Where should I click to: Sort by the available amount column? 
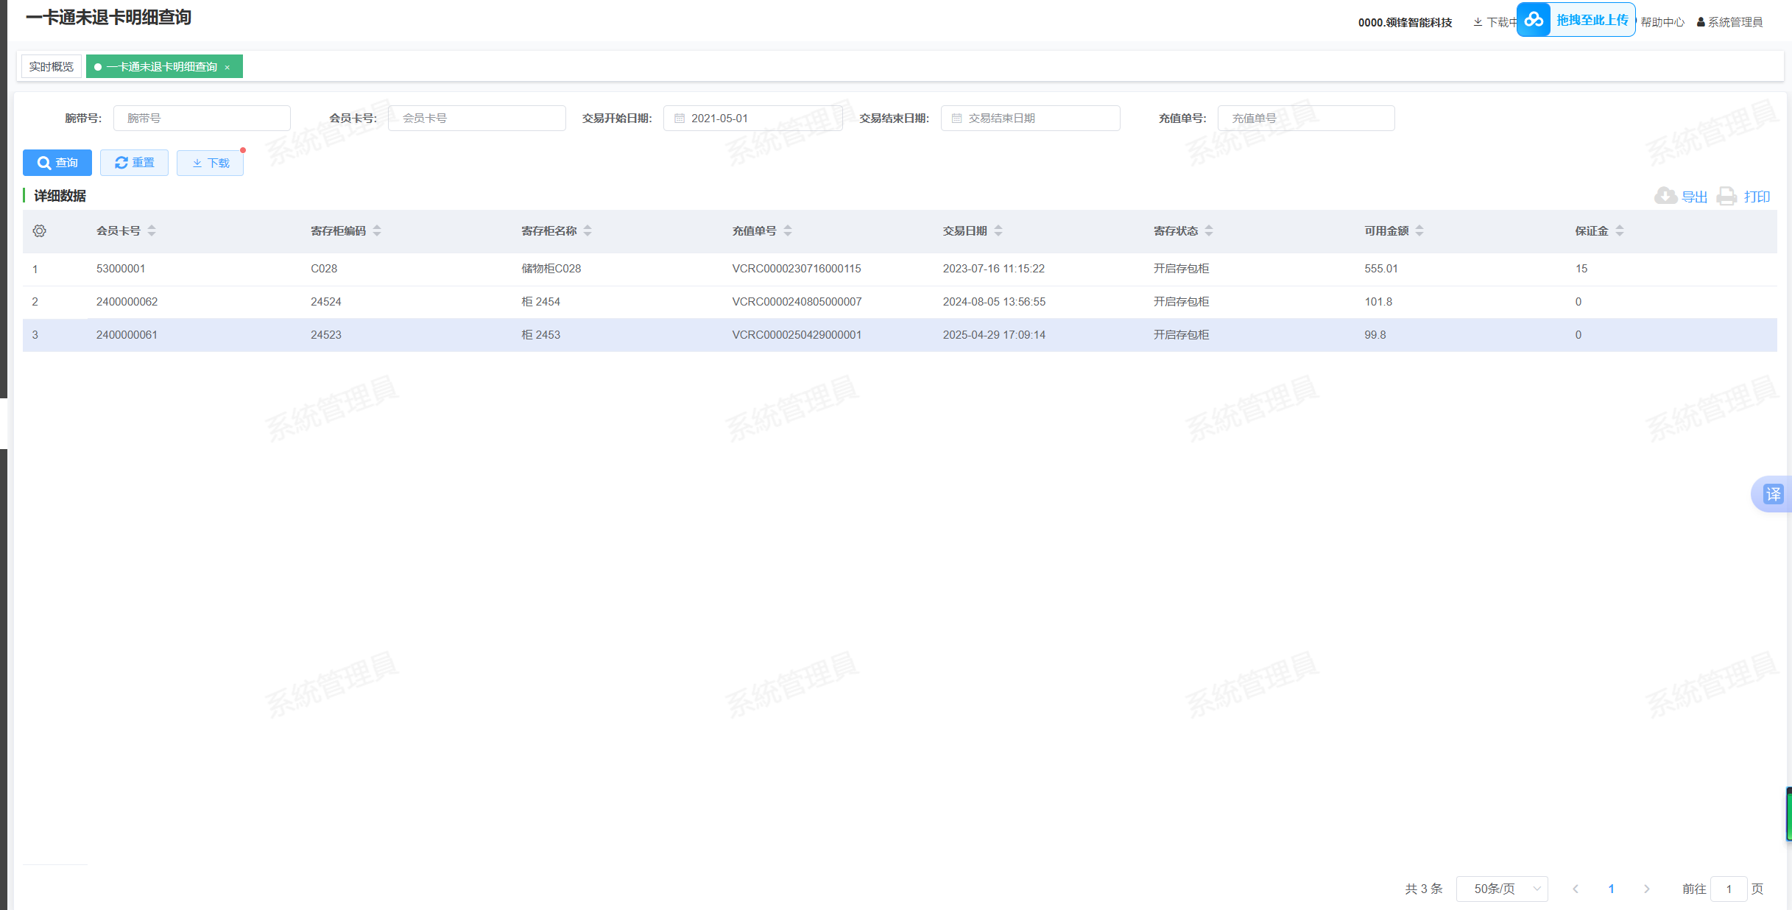click(x=1419, y=231)
